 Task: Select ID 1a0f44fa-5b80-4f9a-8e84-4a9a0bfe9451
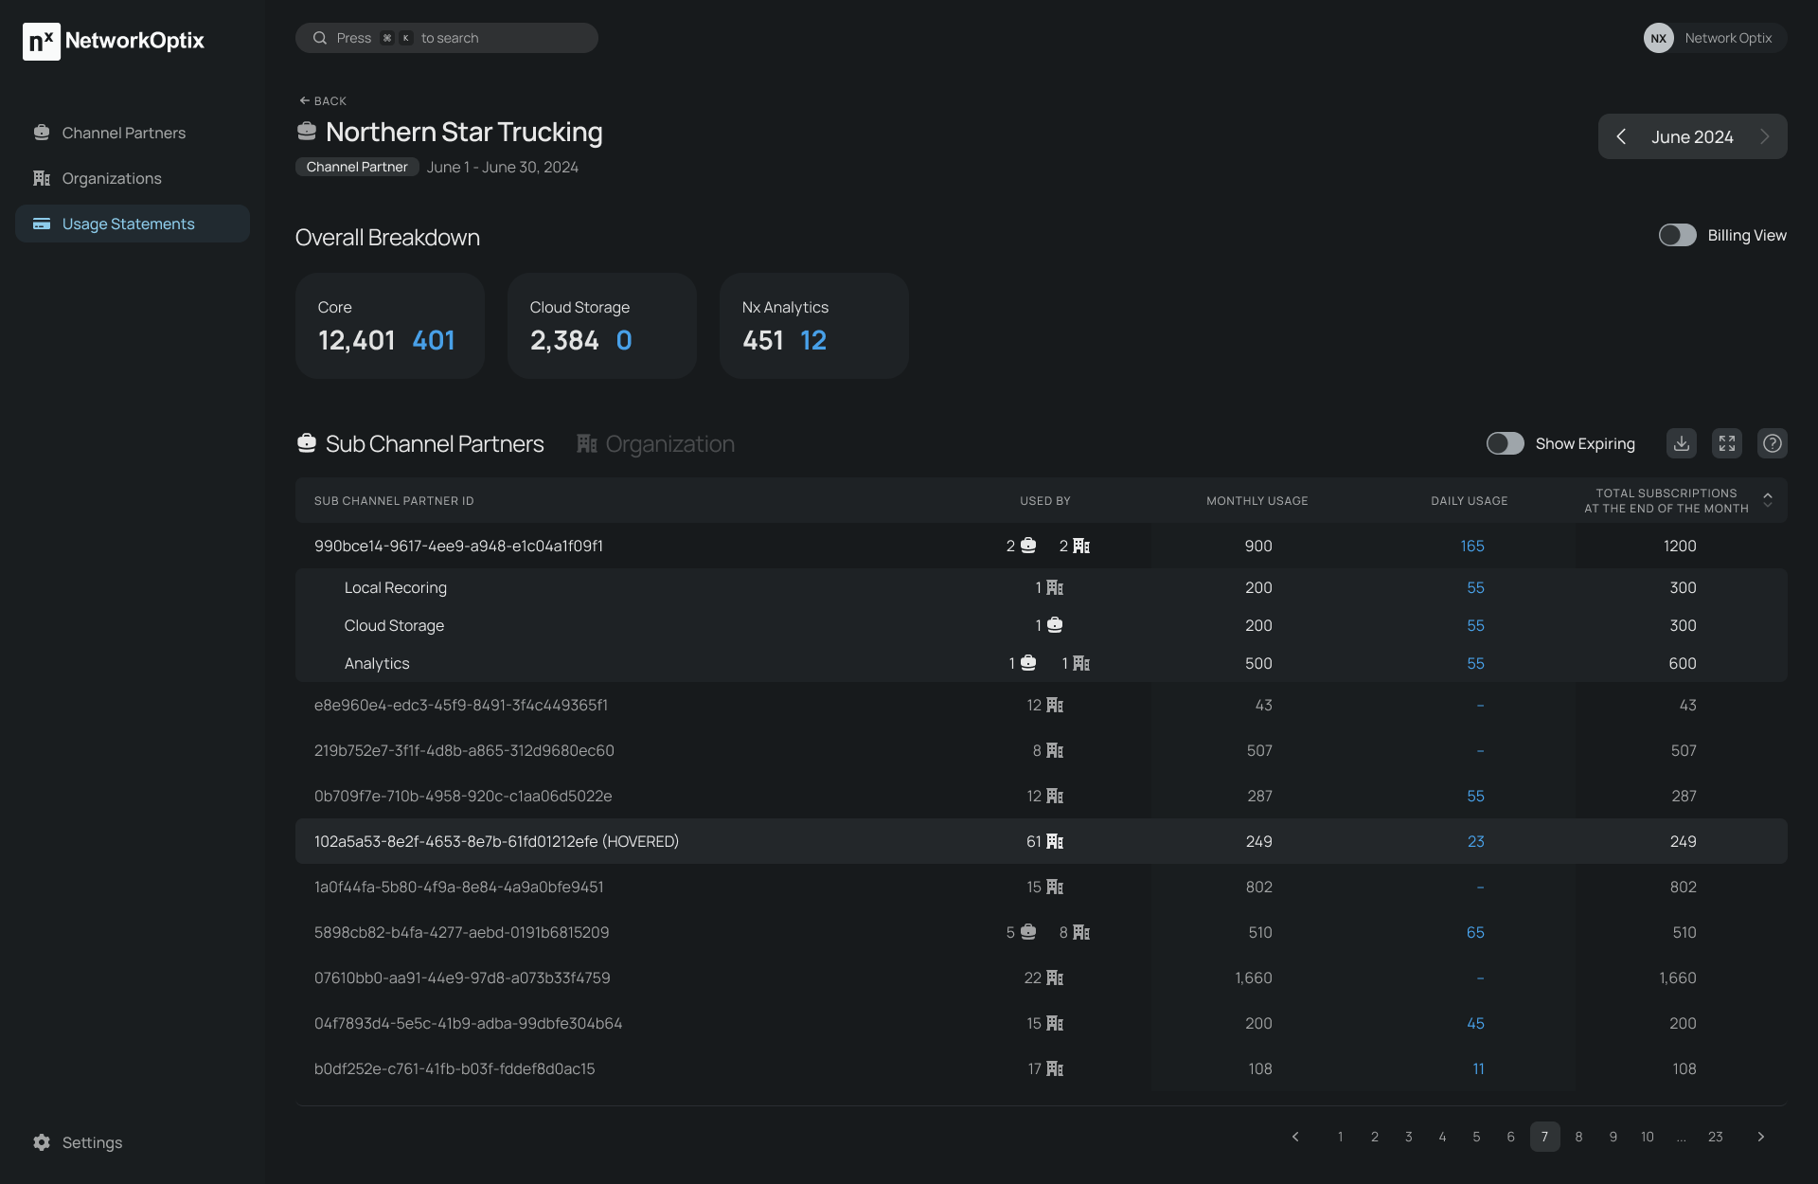458,887
